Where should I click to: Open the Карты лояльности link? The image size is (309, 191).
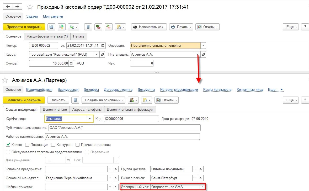coord(217,90)
